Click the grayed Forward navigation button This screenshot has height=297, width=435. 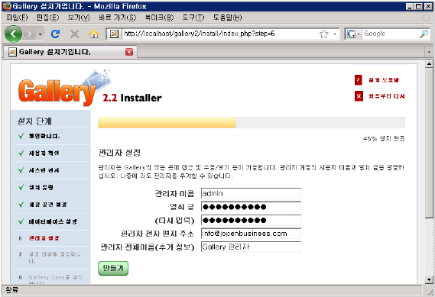tap(29, 34)
